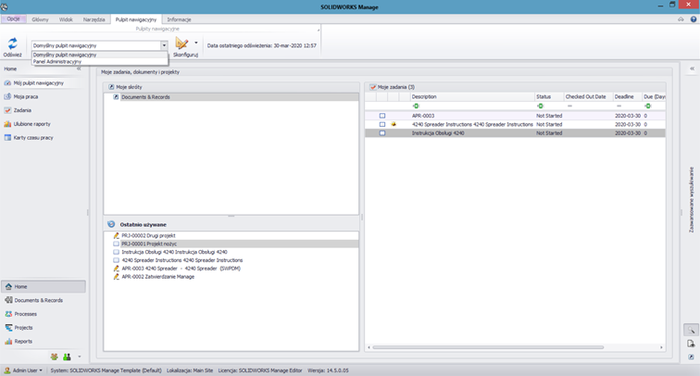
Task: Open the Reports module
Action: [x=22, y=341]
